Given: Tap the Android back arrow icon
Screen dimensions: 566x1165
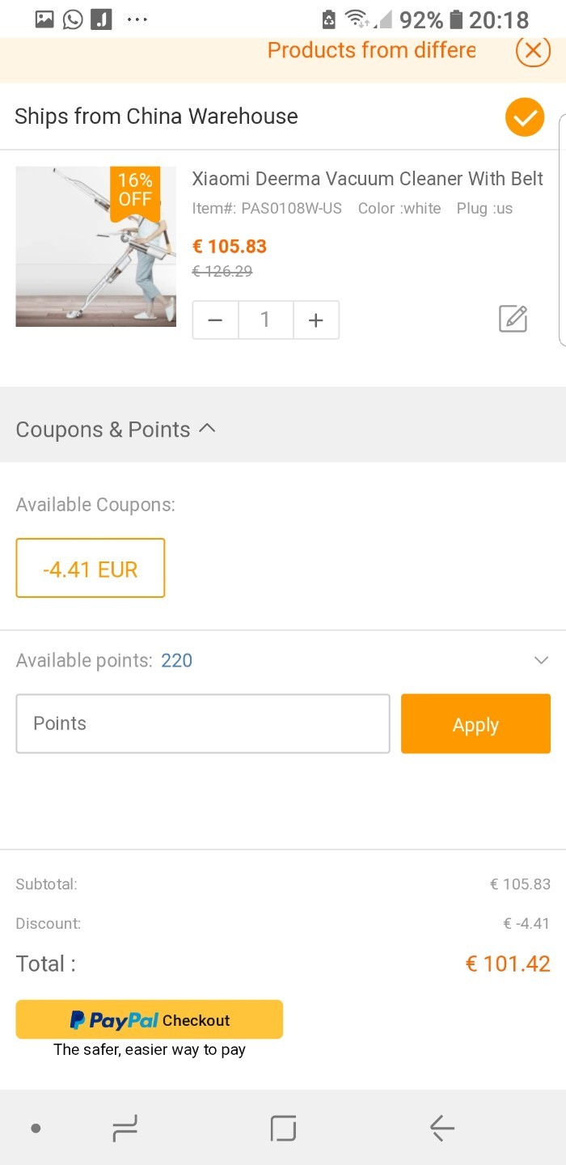Looking at the screenshot, I should (441, 1128).
